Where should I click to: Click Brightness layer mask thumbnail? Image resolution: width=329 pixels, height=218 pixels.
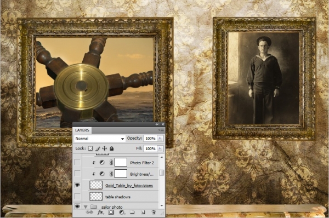tap(121, 174)
